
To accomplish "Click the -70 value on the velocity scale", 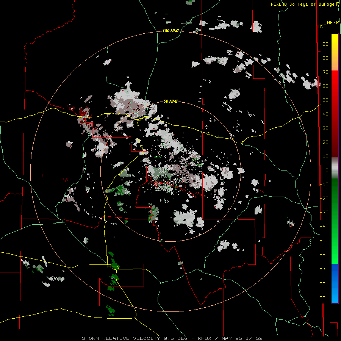I will coord(324,269).
